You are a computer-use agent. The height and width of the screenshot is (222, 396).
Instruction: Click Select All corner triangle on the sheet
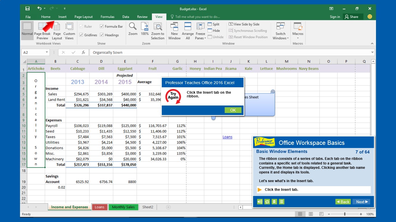click(24, 61)
